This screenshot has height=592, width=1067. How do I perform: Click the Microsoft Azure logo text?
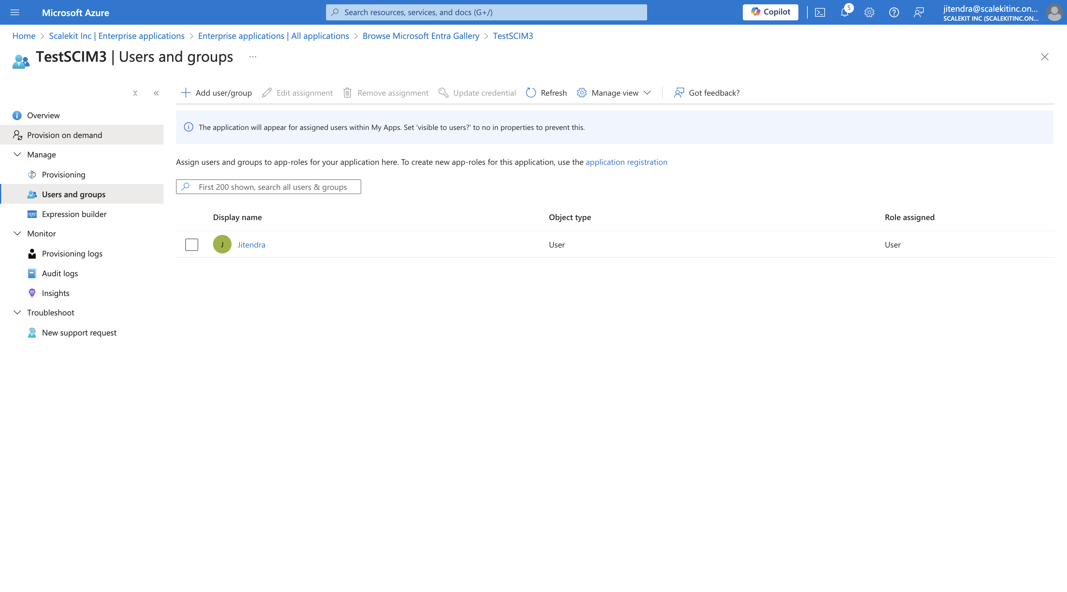[x=75, y=13]
